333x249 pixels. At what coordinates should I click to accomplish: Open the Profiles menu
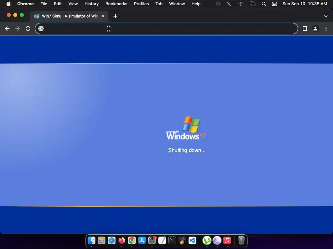(x=141, y=4)
